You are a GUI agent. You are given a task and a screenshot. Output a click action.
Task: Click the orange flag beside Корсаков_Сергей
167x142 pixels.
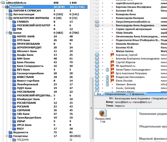(112, 55)
